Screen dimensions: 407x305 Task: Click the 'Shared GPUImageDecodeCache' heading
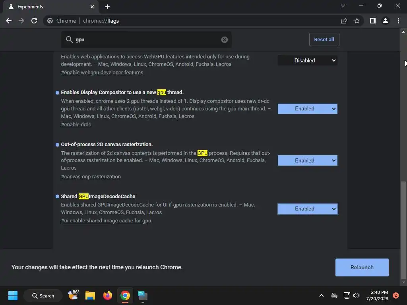[98, 196]
